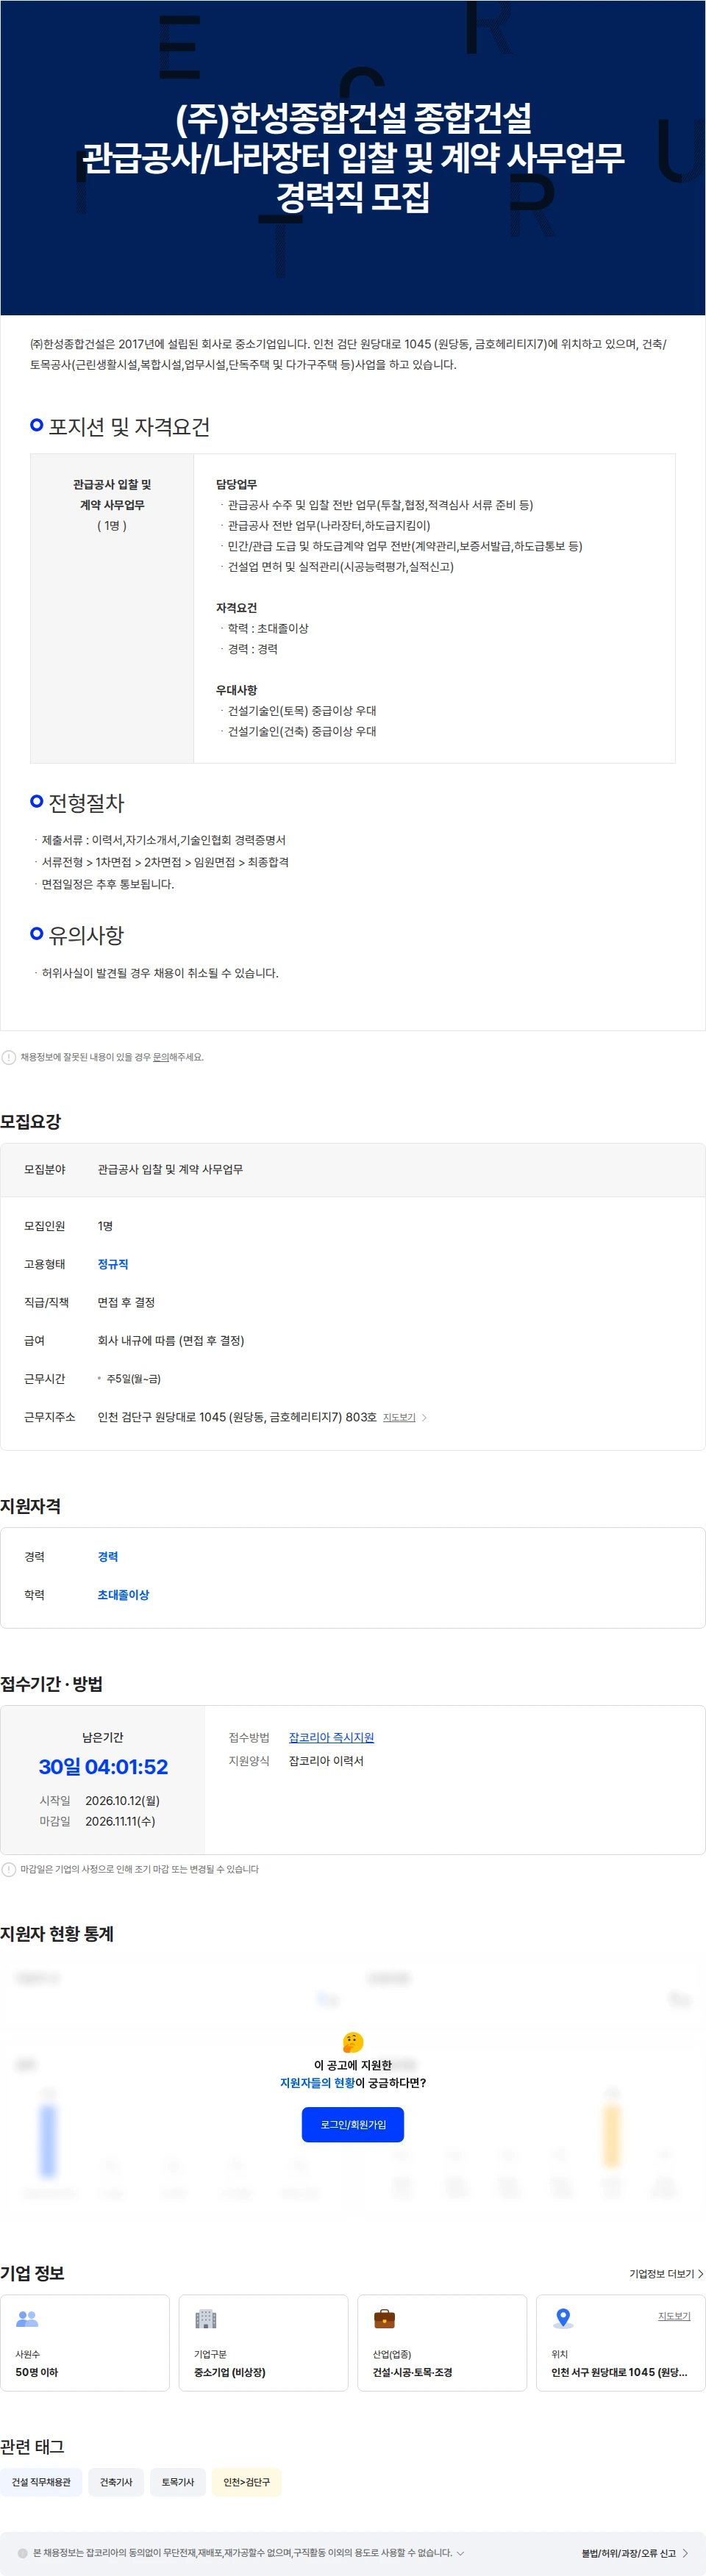The image size is (706, 2576).
Task: Click 주5일(월~금) working hours text
Action: tap(133, 1378)
